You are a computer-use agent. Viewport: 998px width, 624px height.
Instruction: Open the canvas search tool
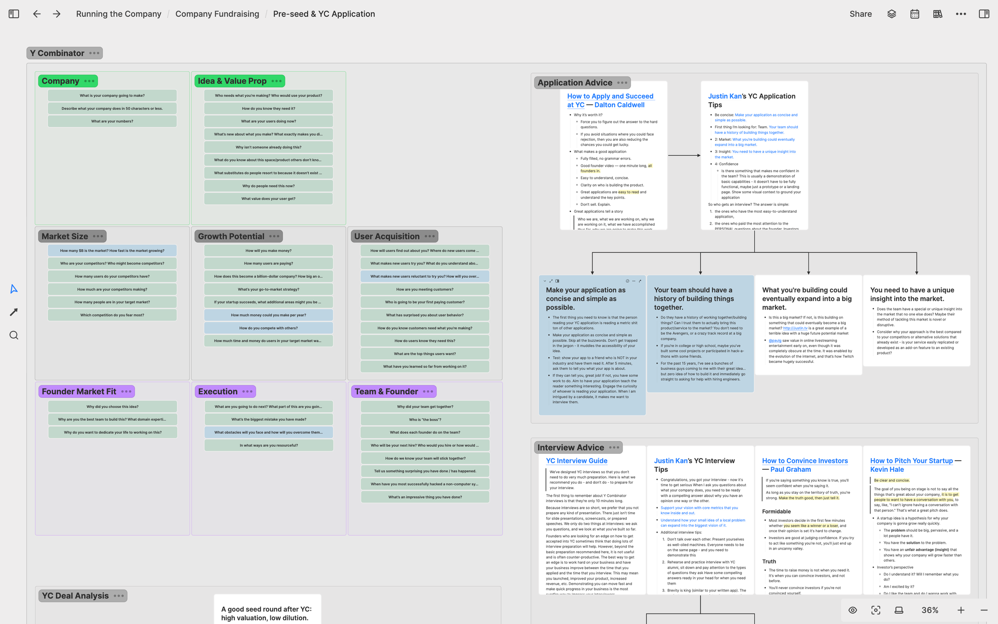tap(14, 335)
